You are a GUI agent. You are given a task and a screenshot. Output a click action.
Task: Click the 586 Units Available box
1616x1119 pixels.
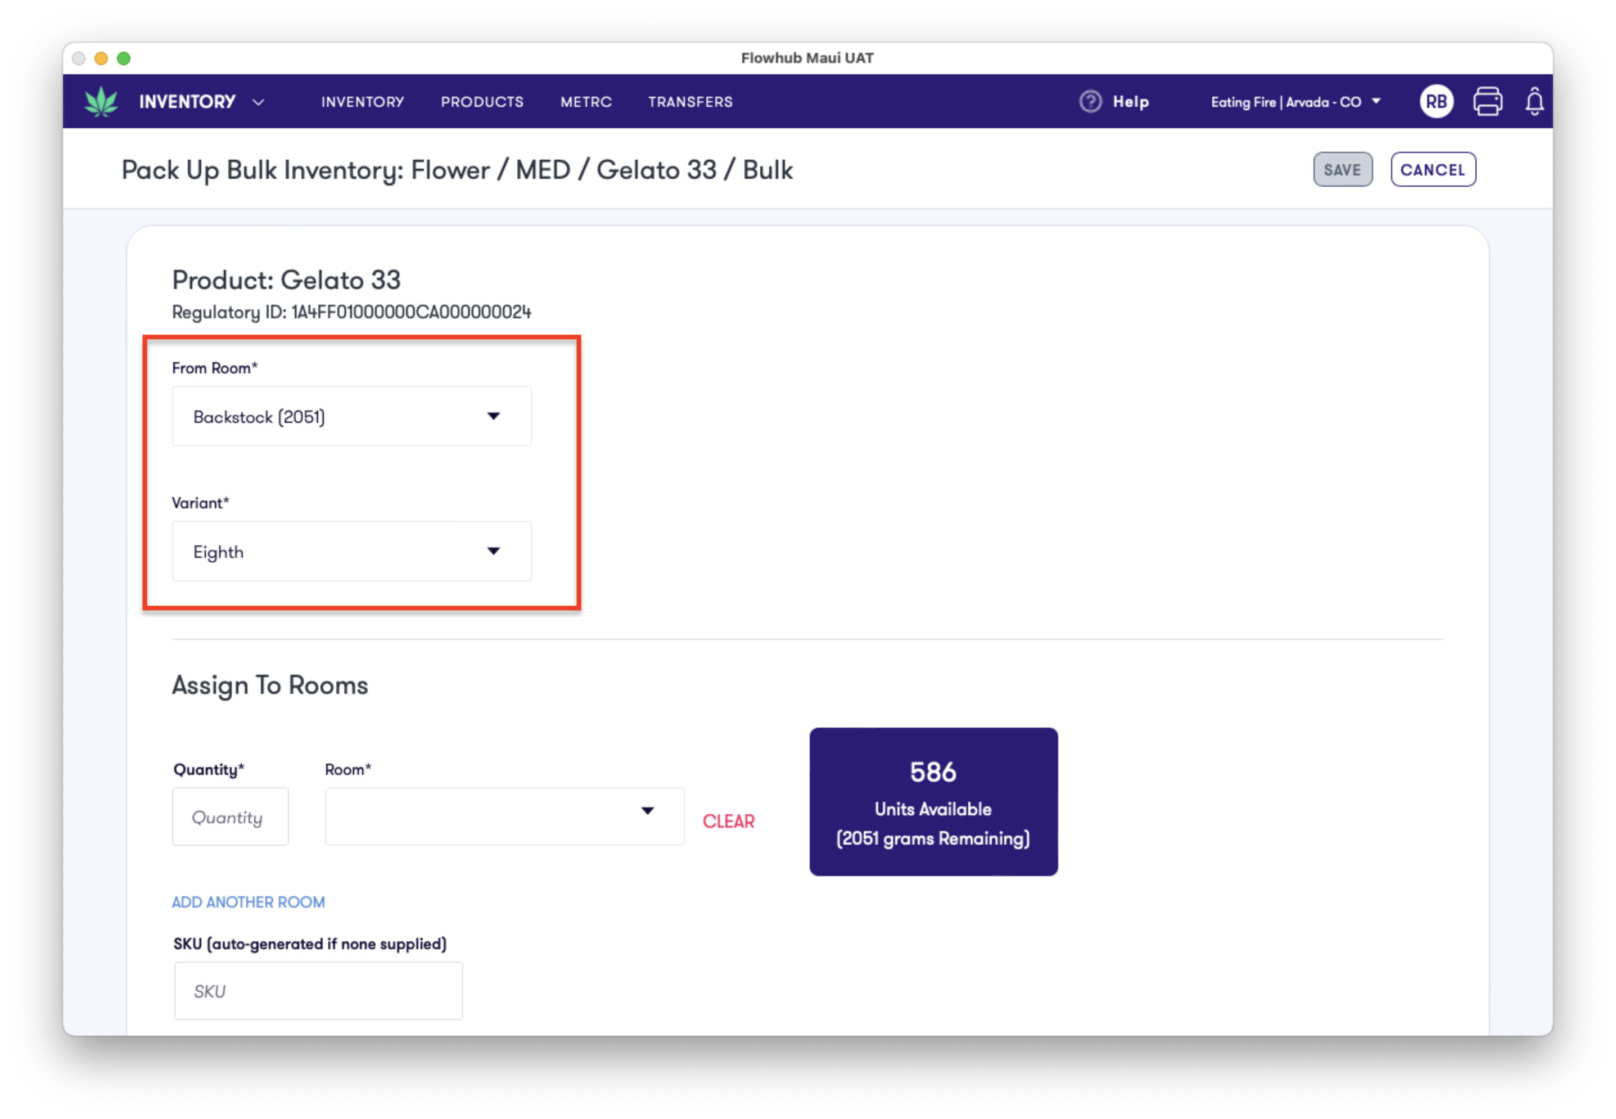point(933,802)
